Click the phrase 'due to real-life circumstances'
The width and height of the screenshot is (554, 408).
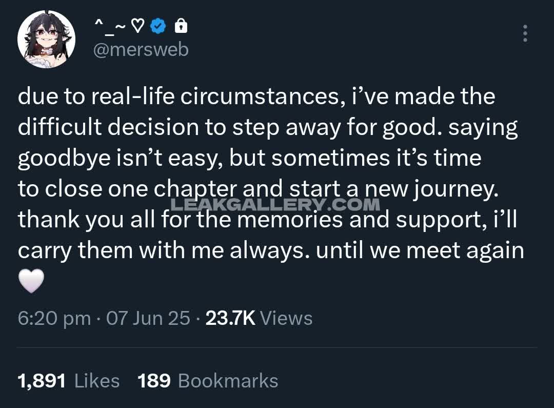pos(180,97)
